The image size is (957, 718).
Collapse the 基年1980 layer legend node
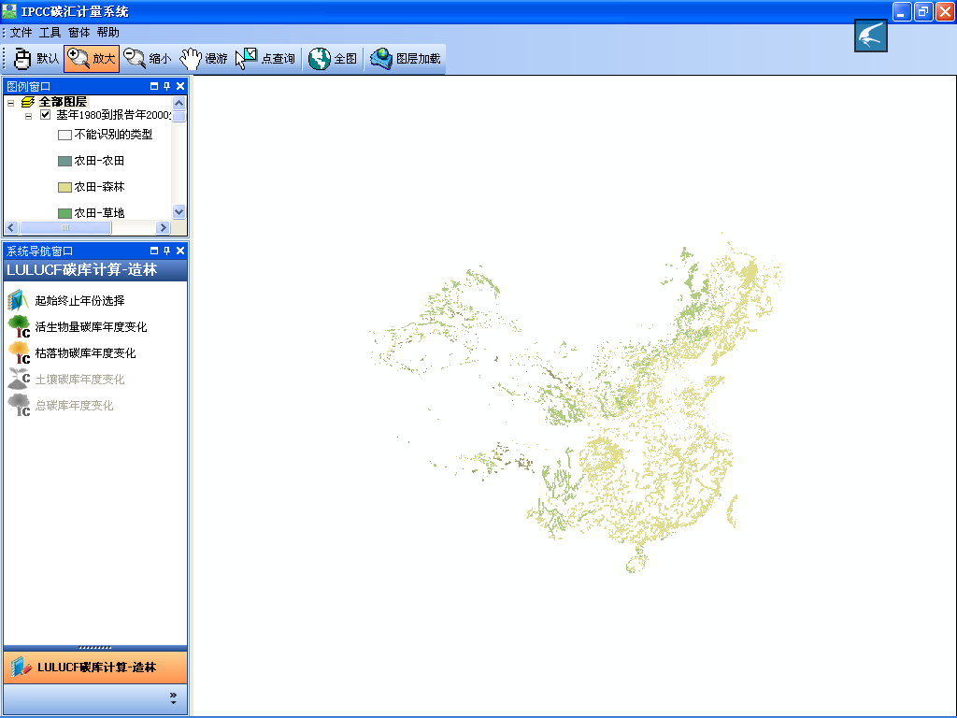[x=29, y=116]
